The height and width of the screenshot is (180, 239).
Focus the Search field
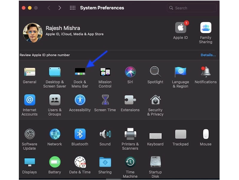point(192,8)
